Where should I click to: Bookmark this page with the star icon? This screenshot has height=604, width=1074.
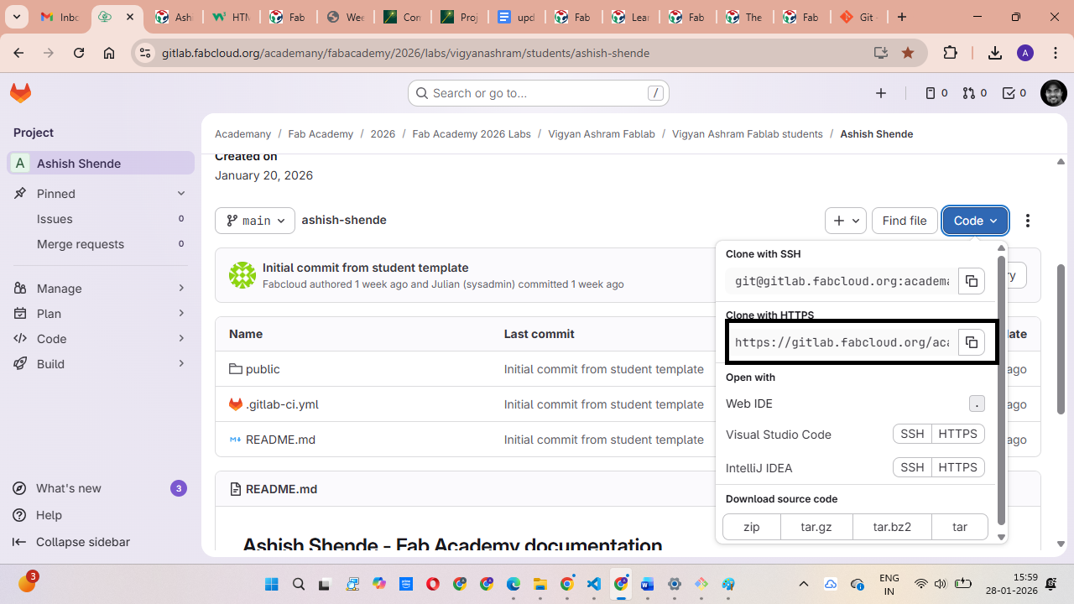[908, 53]
